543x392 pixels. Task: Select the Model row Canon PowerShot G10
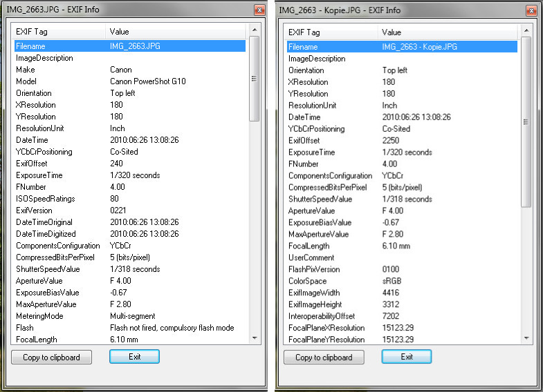pos(130,81)
